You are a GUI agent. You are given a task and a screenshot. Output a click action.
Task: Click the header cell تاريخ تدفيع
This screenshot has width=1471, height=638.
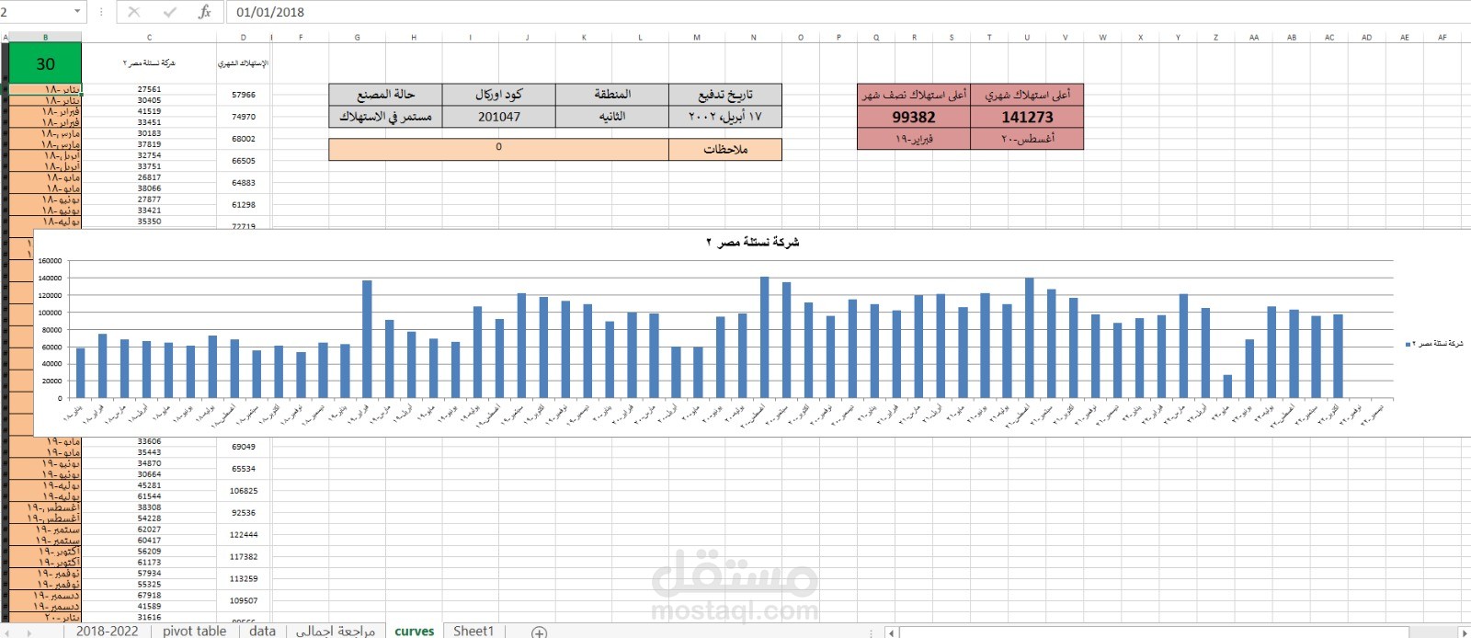point(725,95)
